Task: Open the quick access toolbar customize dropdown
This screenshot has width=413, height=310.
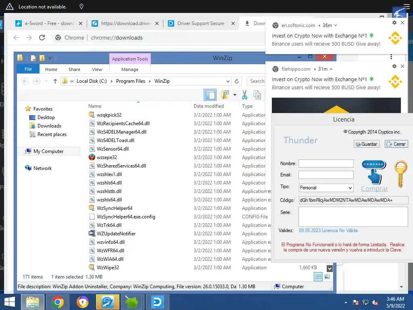Action: tap(50, 58)
